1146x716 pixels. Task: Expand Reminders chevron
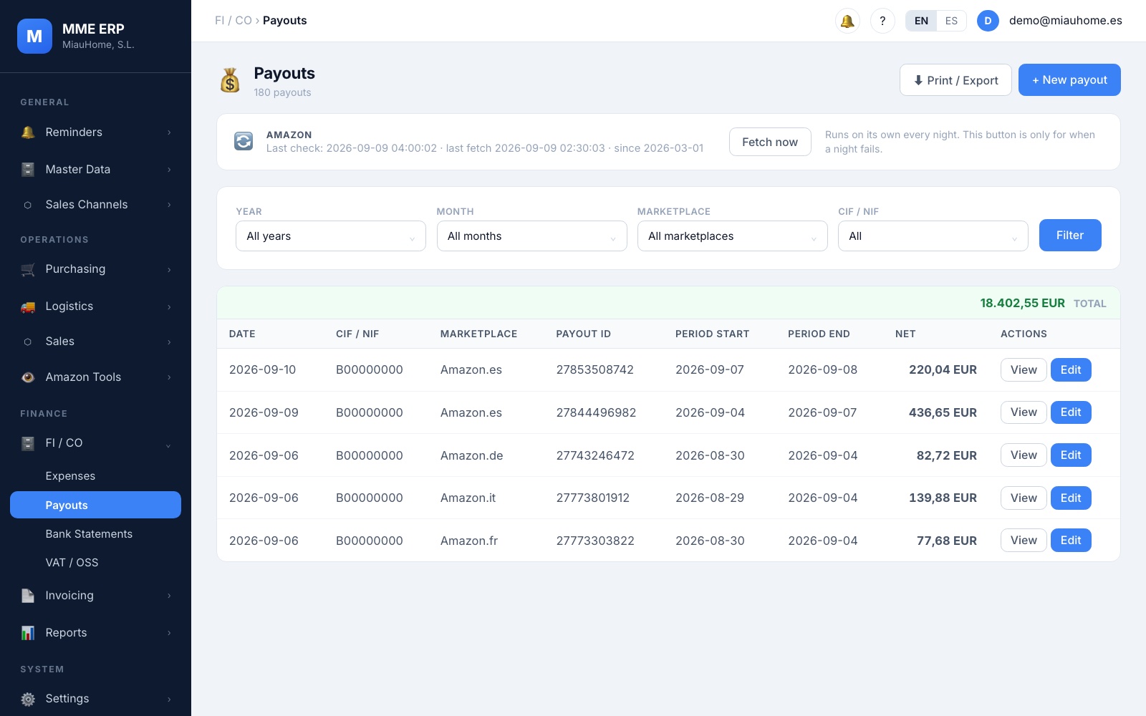(x=169, y=132)
